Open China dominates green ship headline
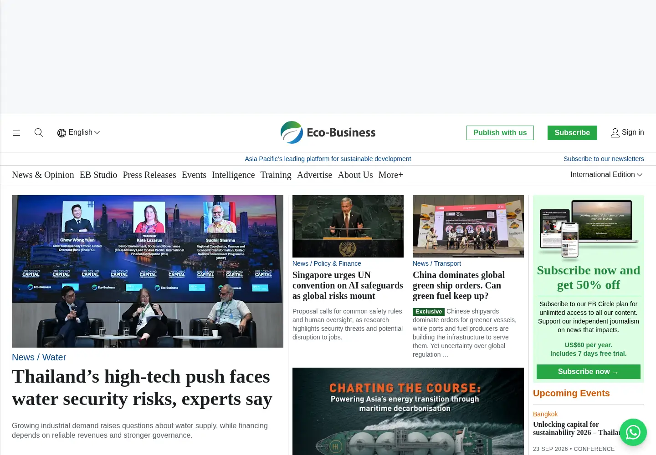Viewport: 656px width, 455px height. [459, 285]
